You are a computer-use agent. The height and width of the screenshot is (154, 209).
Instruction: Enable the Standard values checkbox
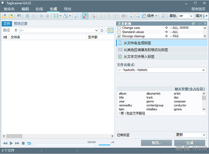coord(119,32)
